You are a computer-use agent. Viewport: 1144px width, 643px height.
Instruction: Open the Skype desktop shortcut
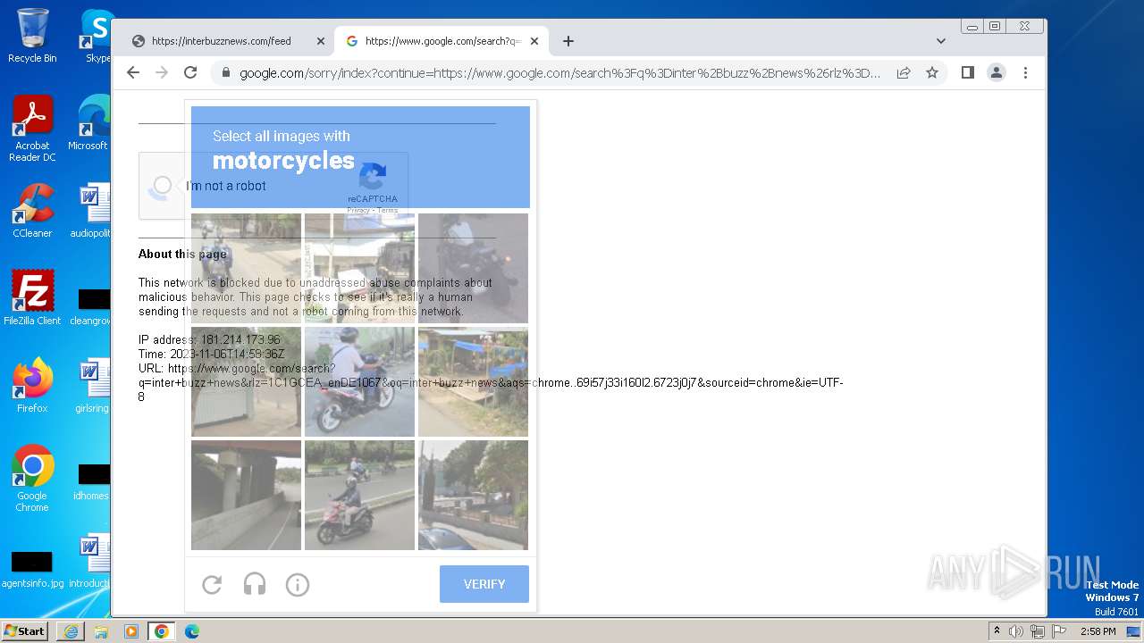97,36
